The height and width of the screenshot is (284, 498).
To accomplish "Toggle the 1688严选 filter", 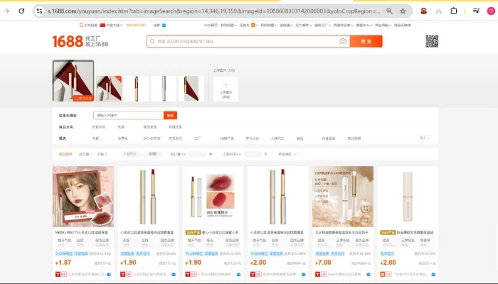I will (227, 138).
